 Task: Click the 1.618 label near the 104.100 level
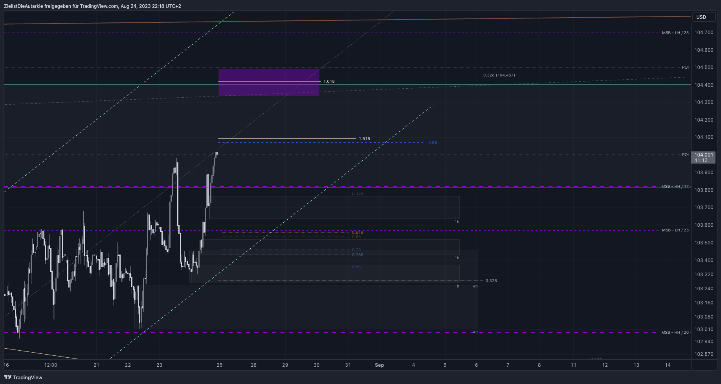(x=364, y=139)
